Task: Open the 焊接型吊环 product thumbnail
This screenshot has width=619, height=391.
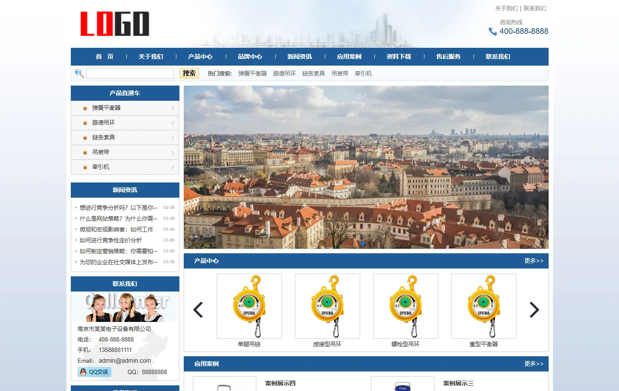Action: coord(328,306)
